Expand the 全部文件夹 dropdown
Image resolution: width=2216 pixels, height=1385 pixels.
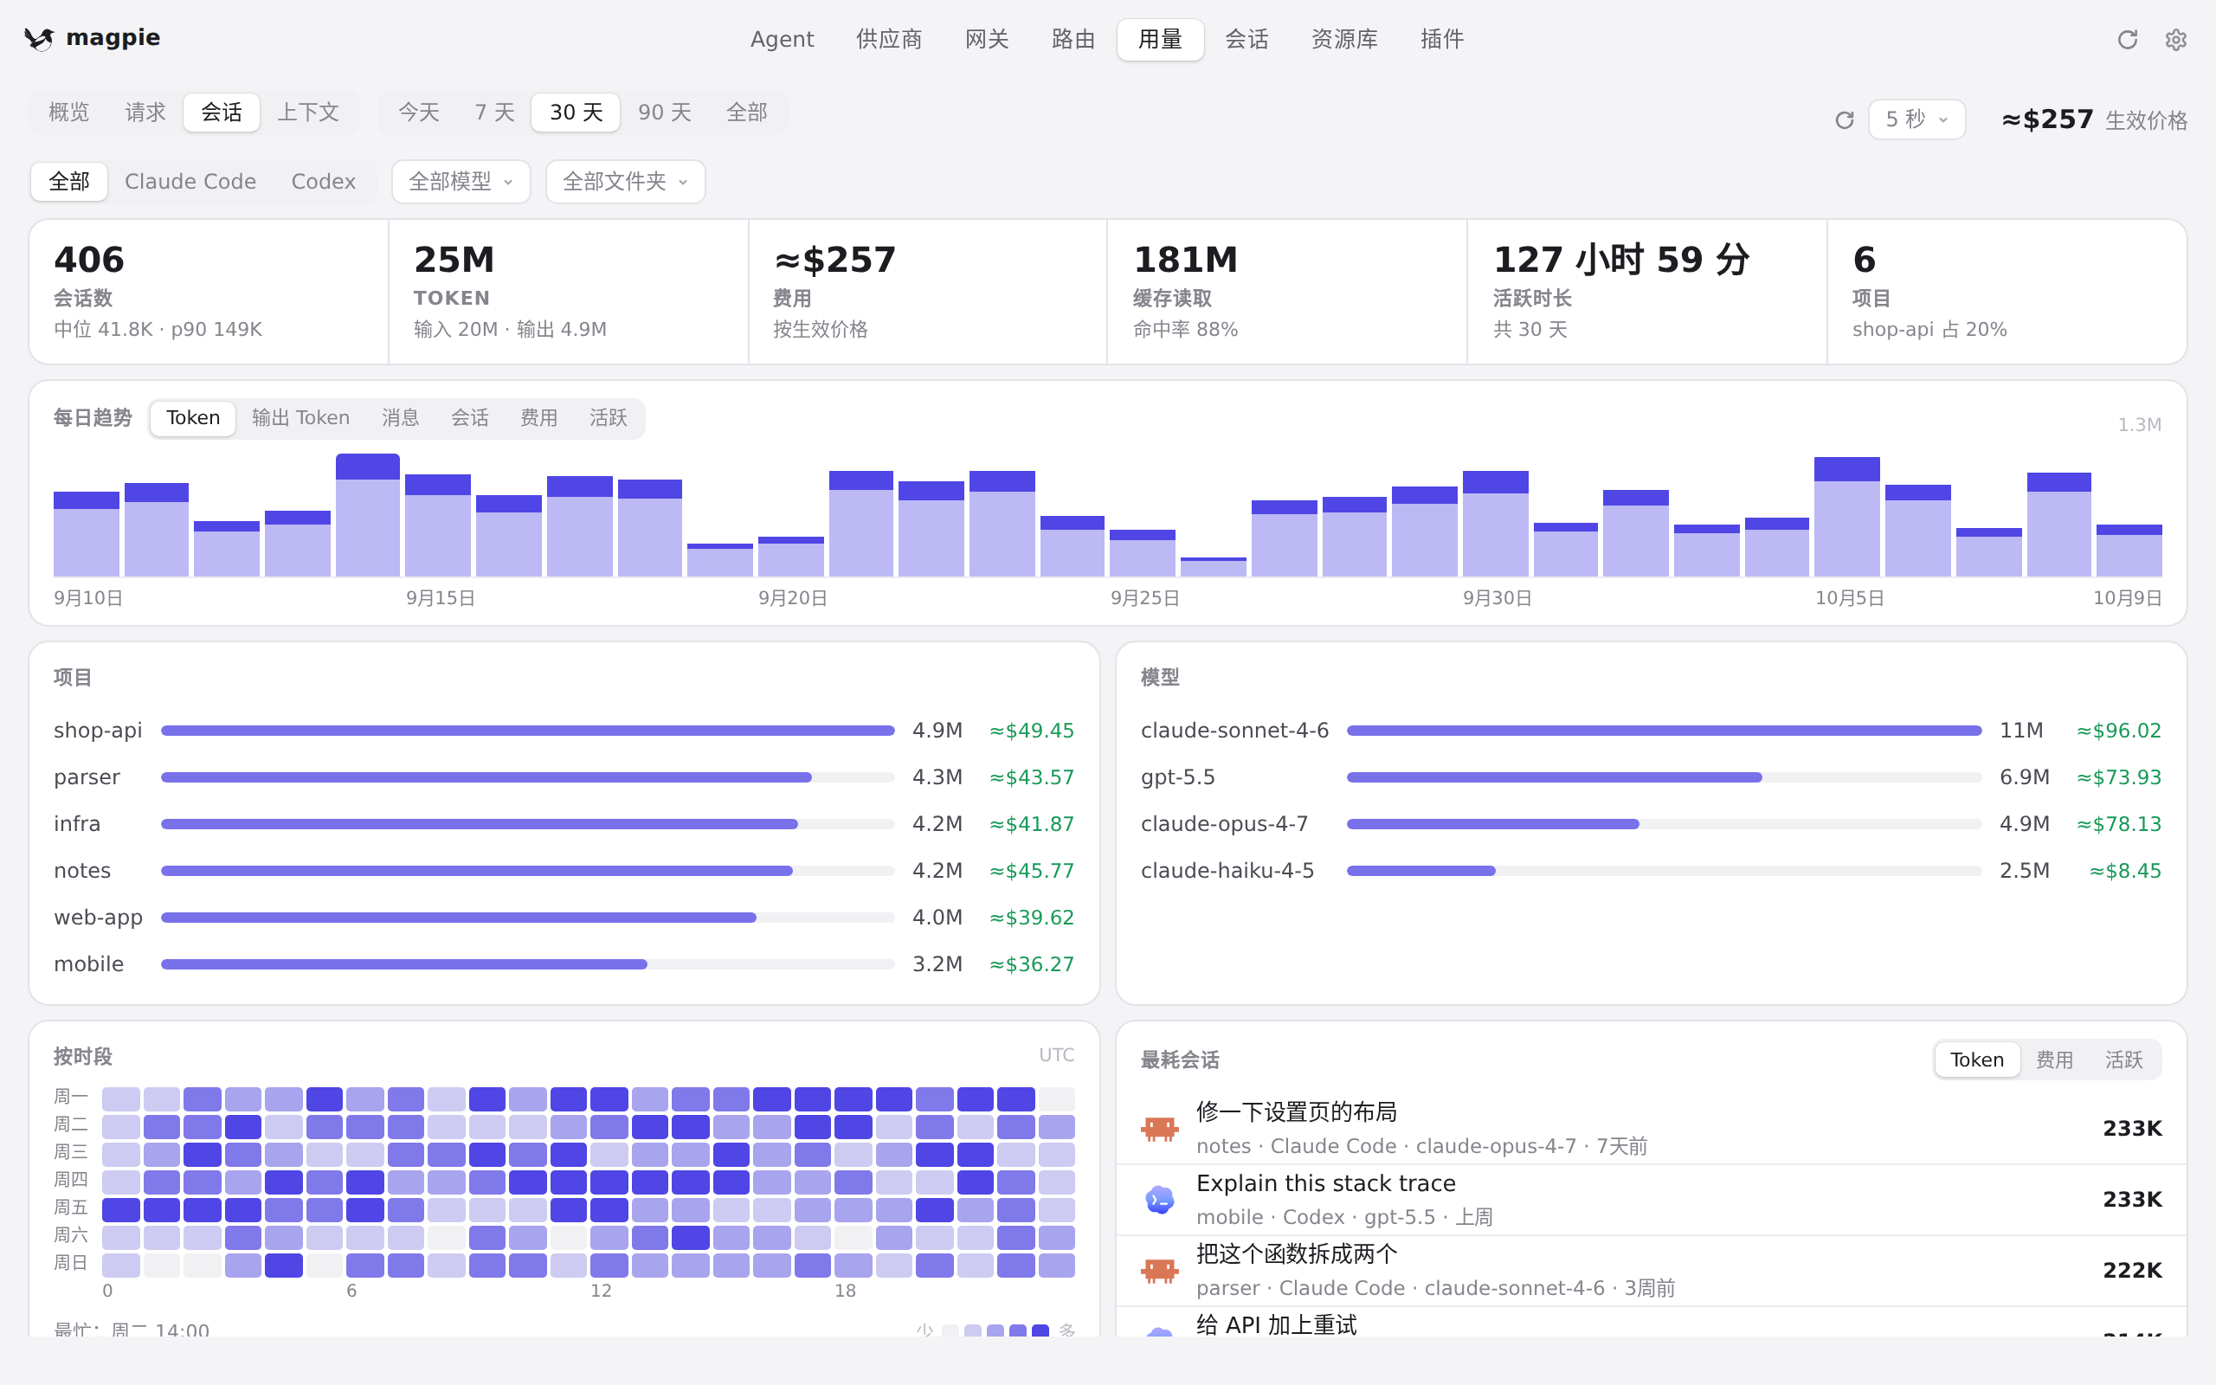[x=626, y=182]
